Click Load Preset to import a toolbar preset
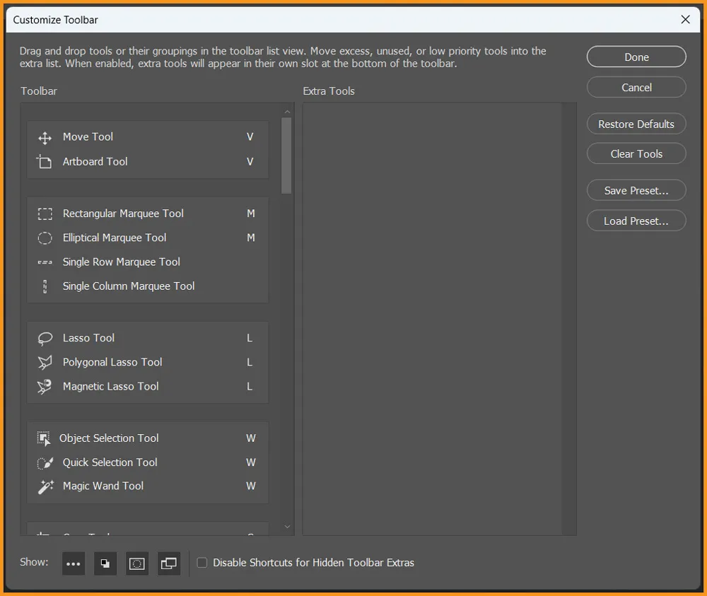The image size is (707, 596). click(636, 220)
